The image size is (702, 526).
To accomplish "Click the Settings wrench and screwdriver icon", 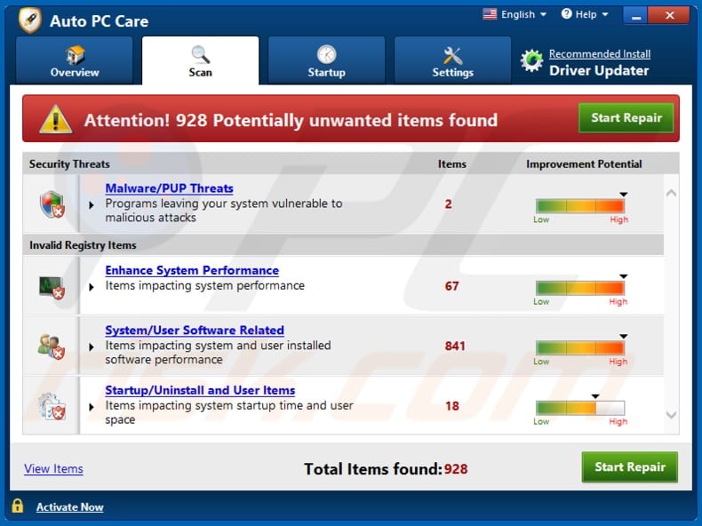I will tap(452, 56).
